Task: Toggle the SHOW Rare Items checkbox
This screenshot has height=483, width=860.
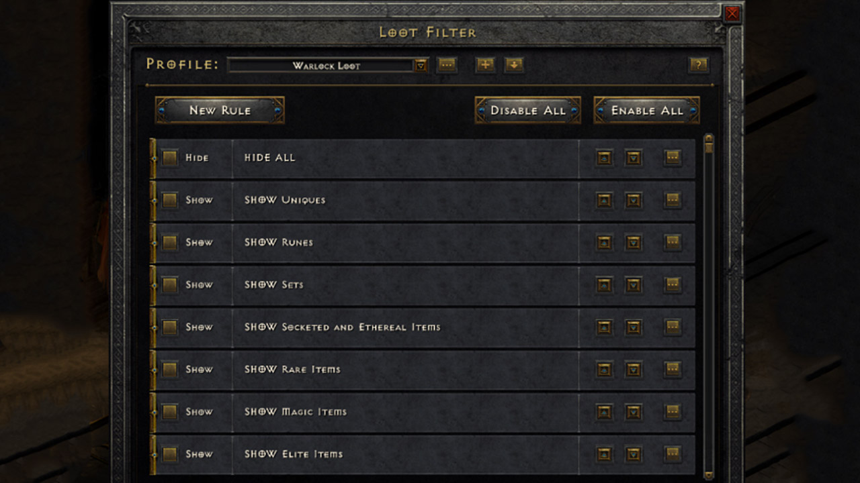Action: 169,370
